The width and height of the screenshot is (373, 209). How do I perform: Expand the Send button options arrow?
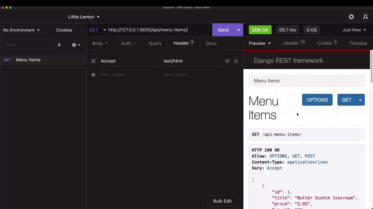tap(238, 30)
